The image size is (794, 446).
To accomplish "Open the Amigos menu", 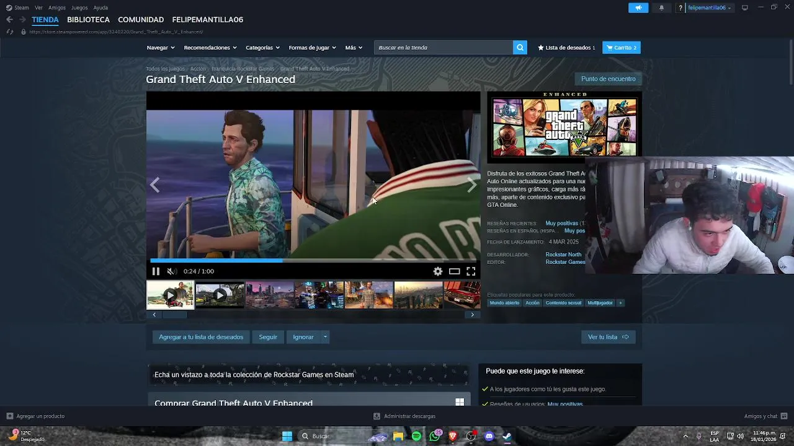I will pyautogui.click(x=57, y=7).
